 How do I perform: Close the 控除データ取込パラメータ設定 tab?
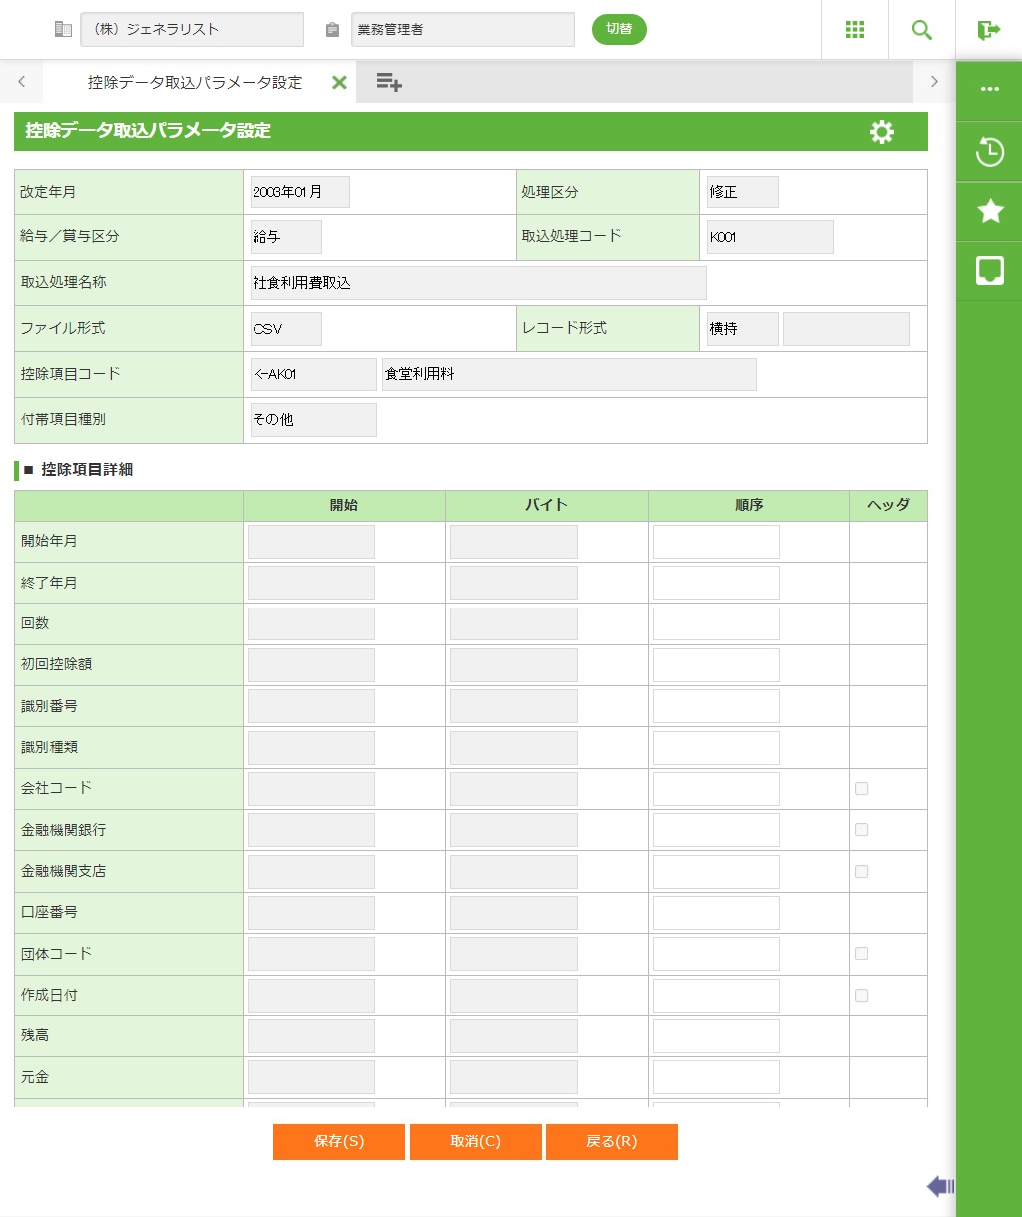point(339,83)
